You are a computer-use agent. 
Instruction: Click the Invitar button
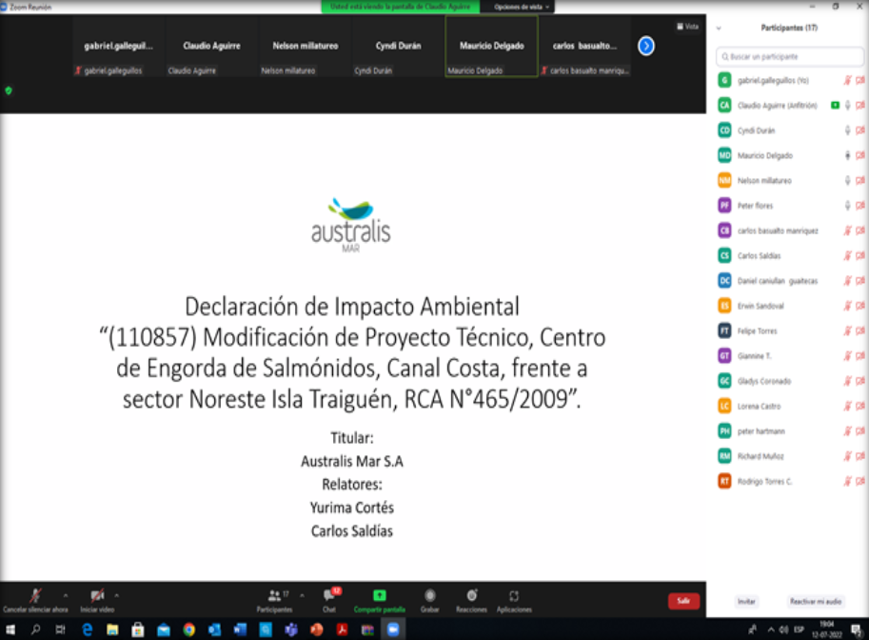(747, 602)
